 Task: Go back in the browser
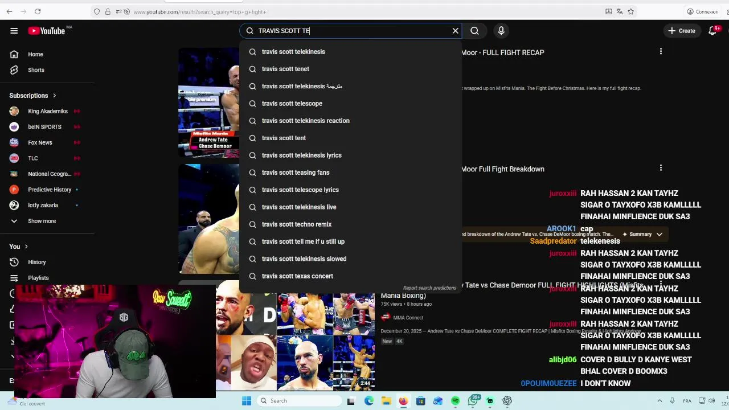click(8, 11)
